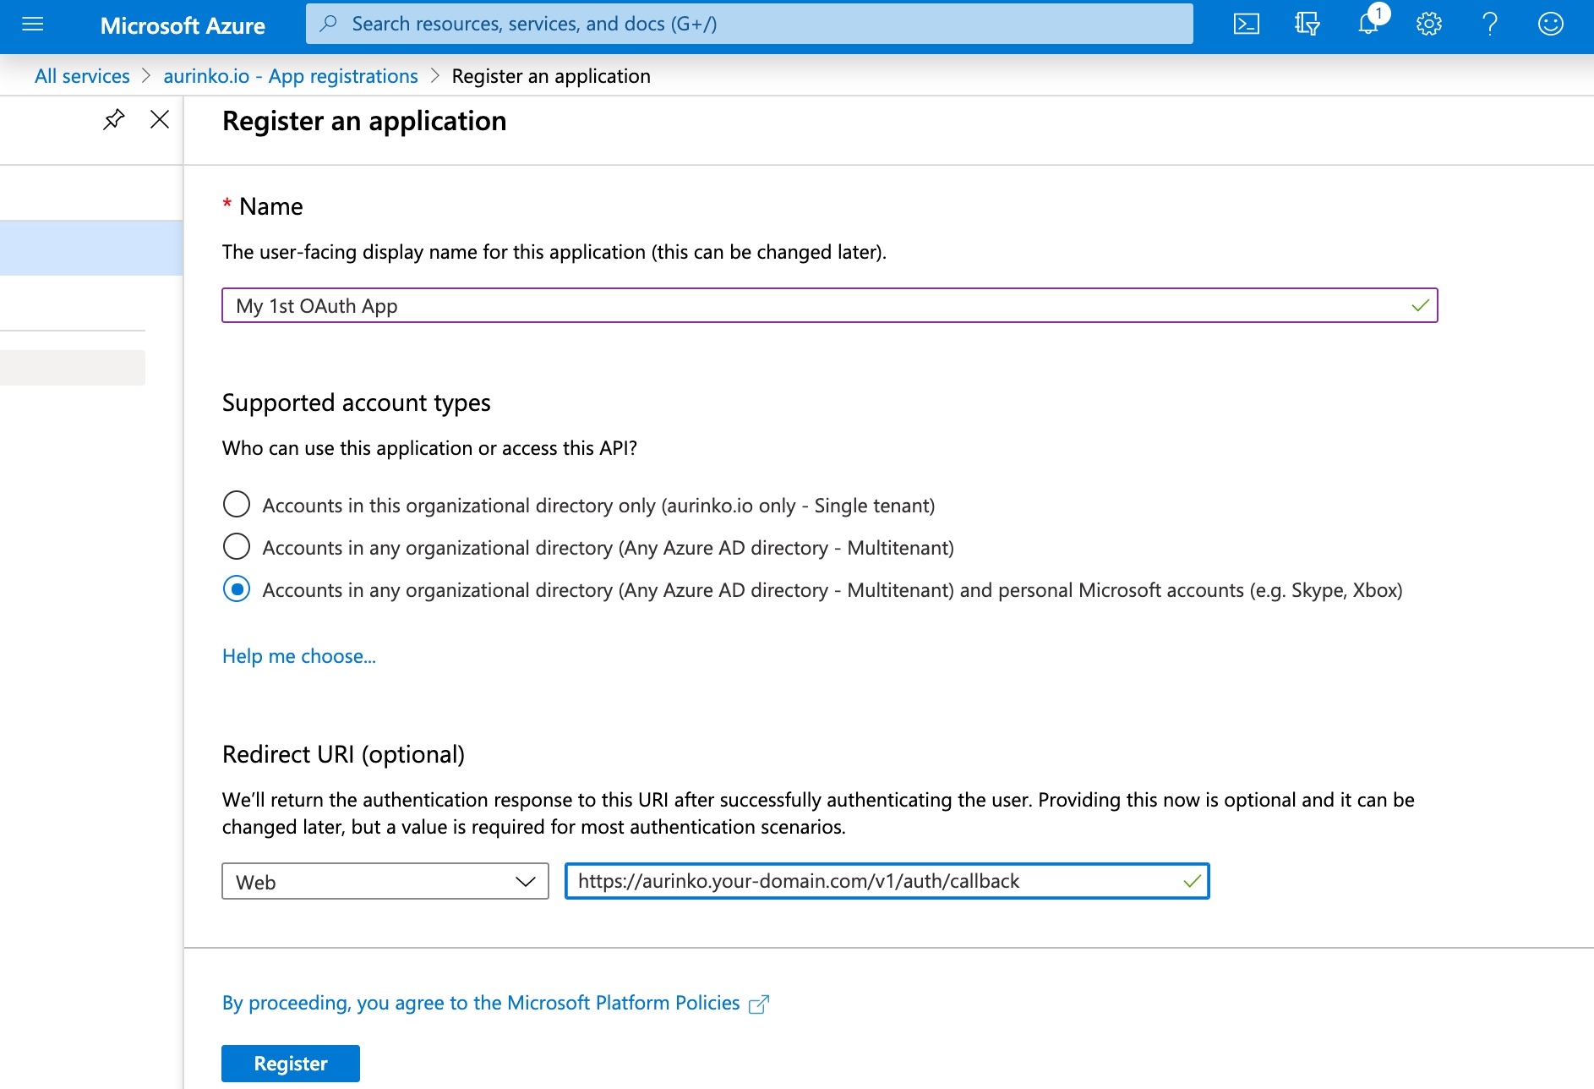Image resolution: width=1594 pixels, height=1089 pixels.
Task: Pin the side panel with pushpin icon
Action: pyautogui.click(x=114, y=120)
